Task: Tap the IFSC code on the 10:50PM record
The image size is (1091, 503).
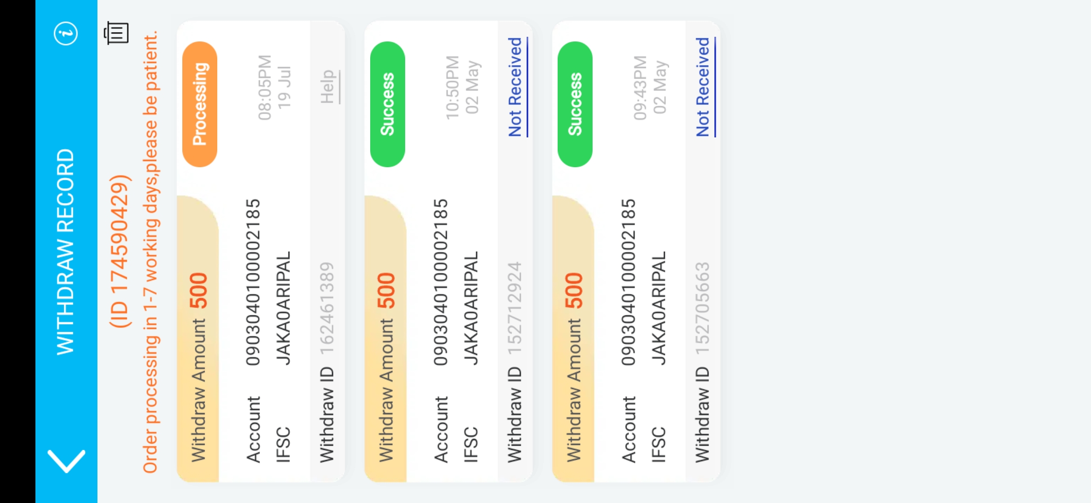Action: coord(471,308)
